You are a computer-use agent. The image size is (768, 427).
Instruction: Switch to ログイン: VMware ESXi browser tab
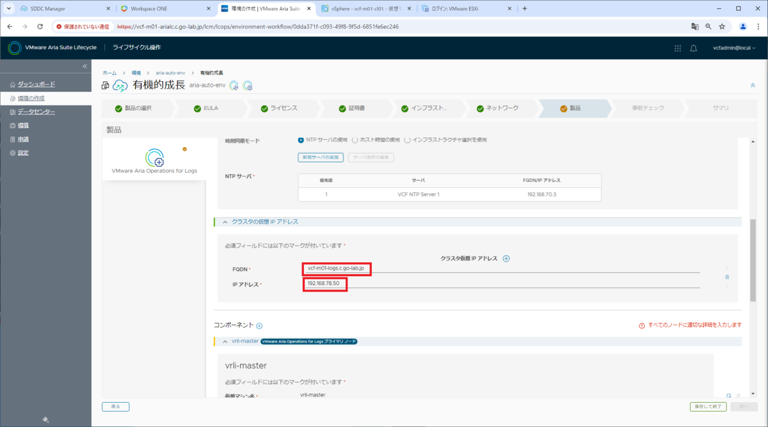tap(466, 9)
